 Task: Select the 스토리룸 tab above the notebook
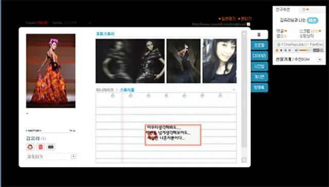pyautogui.click(x=127, y=90)
